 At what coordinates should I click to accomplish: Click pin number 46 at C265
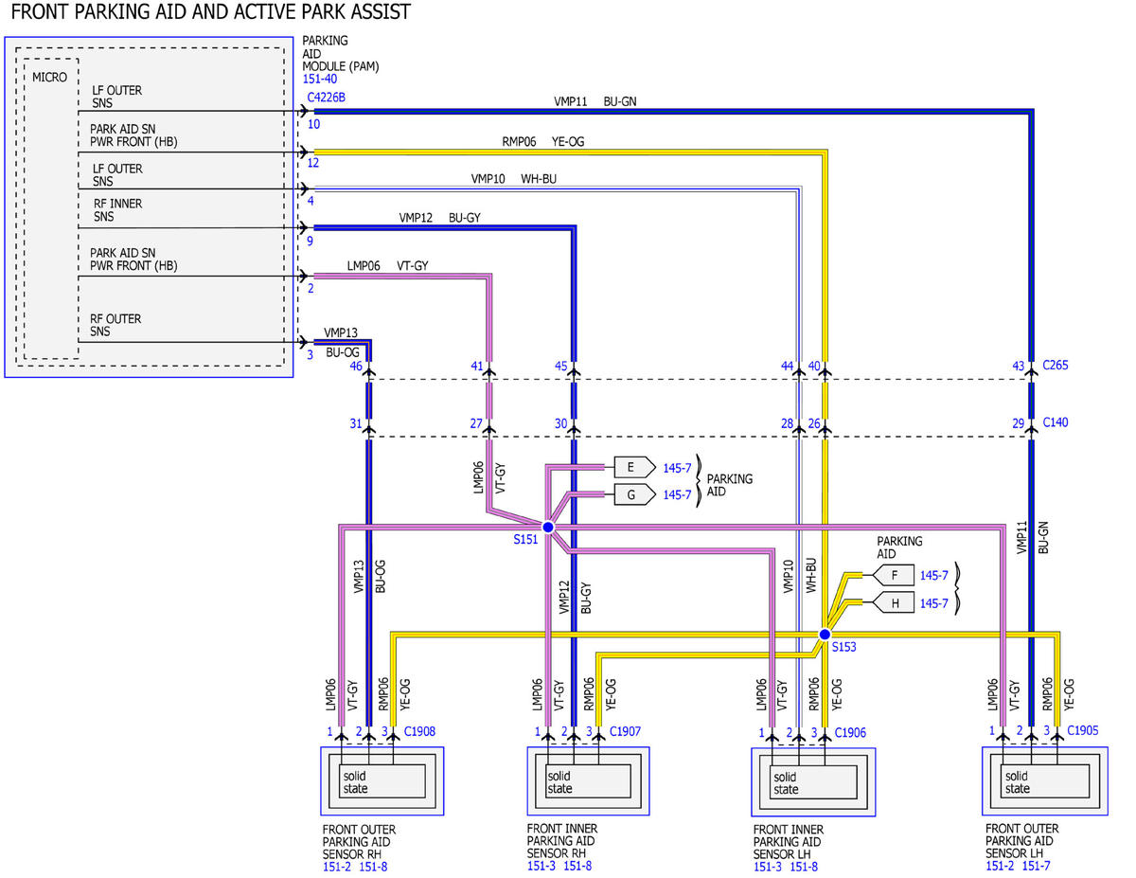[x=357, y=366]
